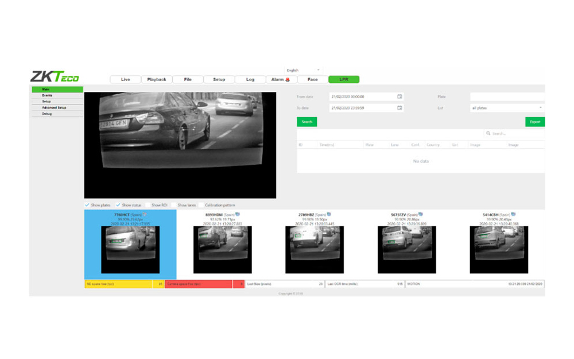Open the Alarm tab
Screen dimensions: 574x359
click(281, 79)
